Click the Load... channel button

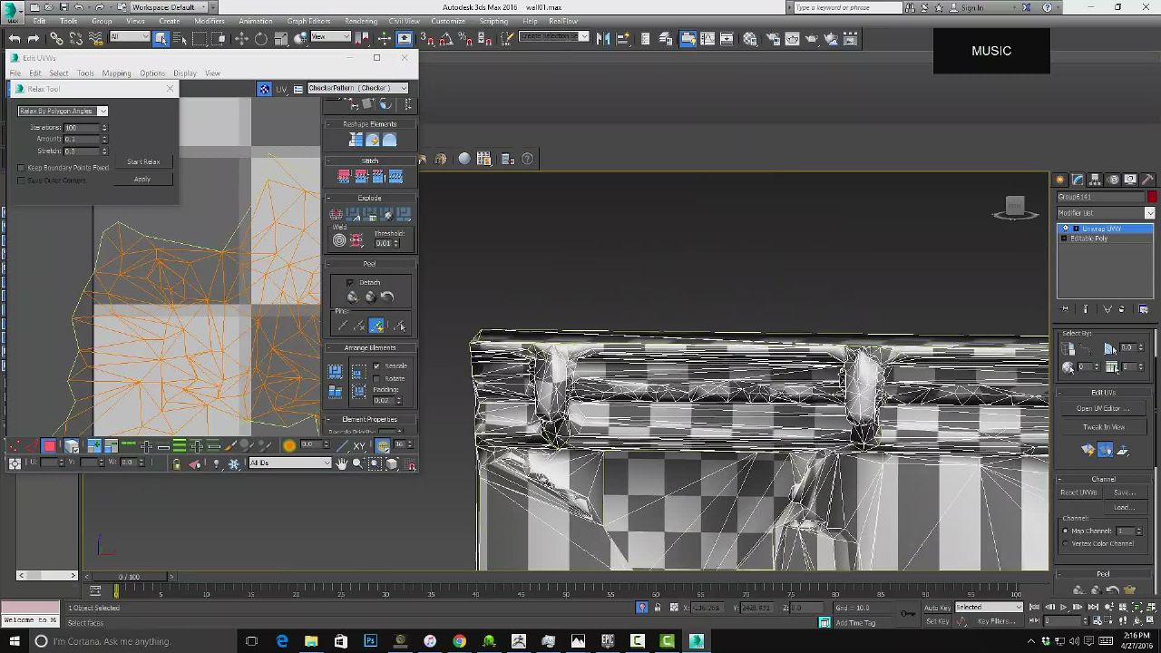coord(1124,507)
